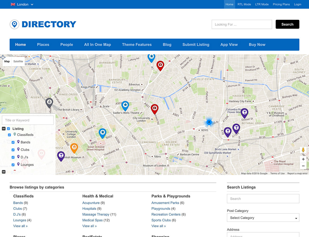
Task: Click the UK flag icon beside London
Action: tap(13, 4)
